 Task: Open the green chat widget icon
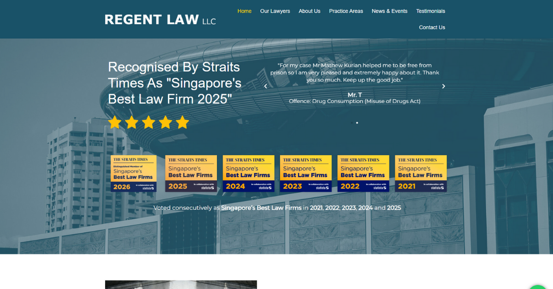538,287
